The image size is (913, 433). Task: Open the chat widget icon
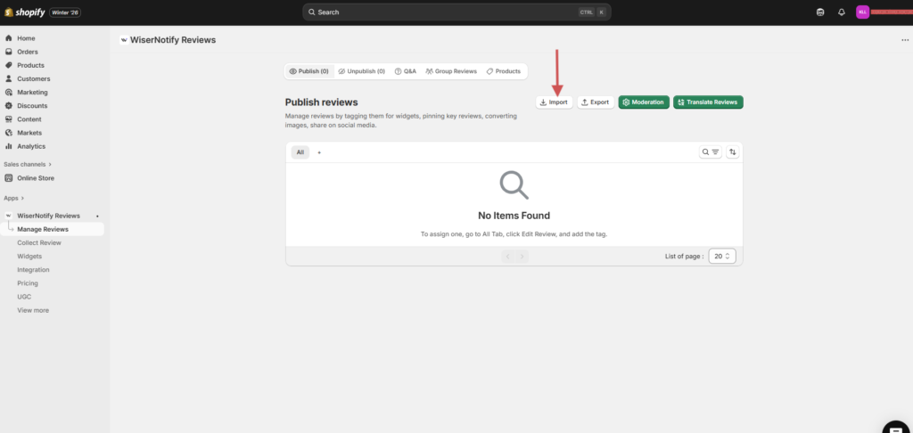895,425
